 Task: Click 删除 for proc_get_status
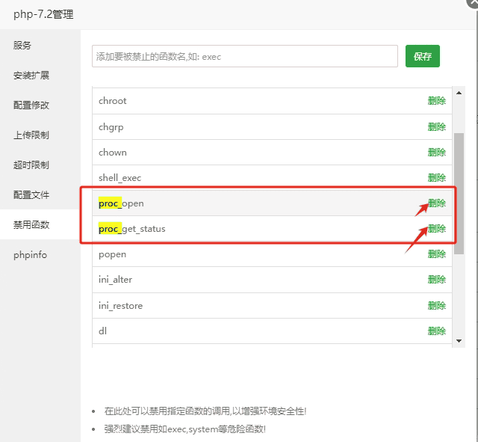click(437, 229)
